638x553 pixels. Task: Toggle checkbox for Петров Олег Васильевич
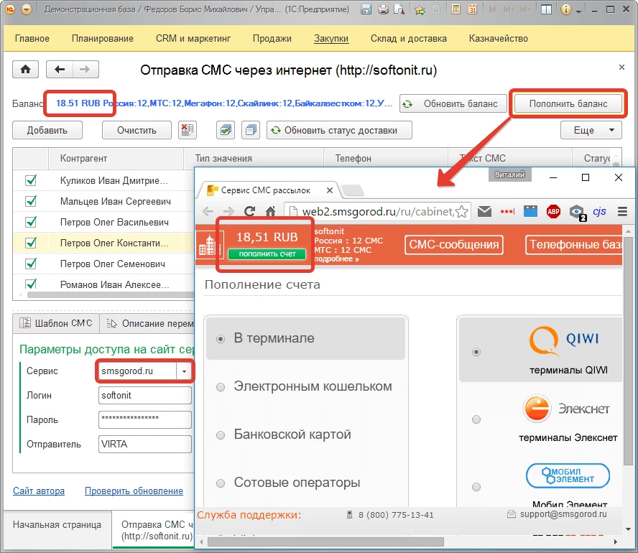pos(31,223)
